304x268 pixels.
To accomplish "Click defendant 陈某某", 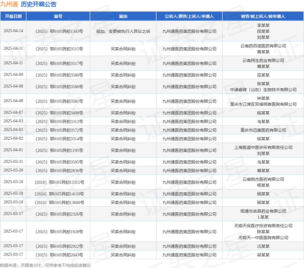I will [263, 232].
